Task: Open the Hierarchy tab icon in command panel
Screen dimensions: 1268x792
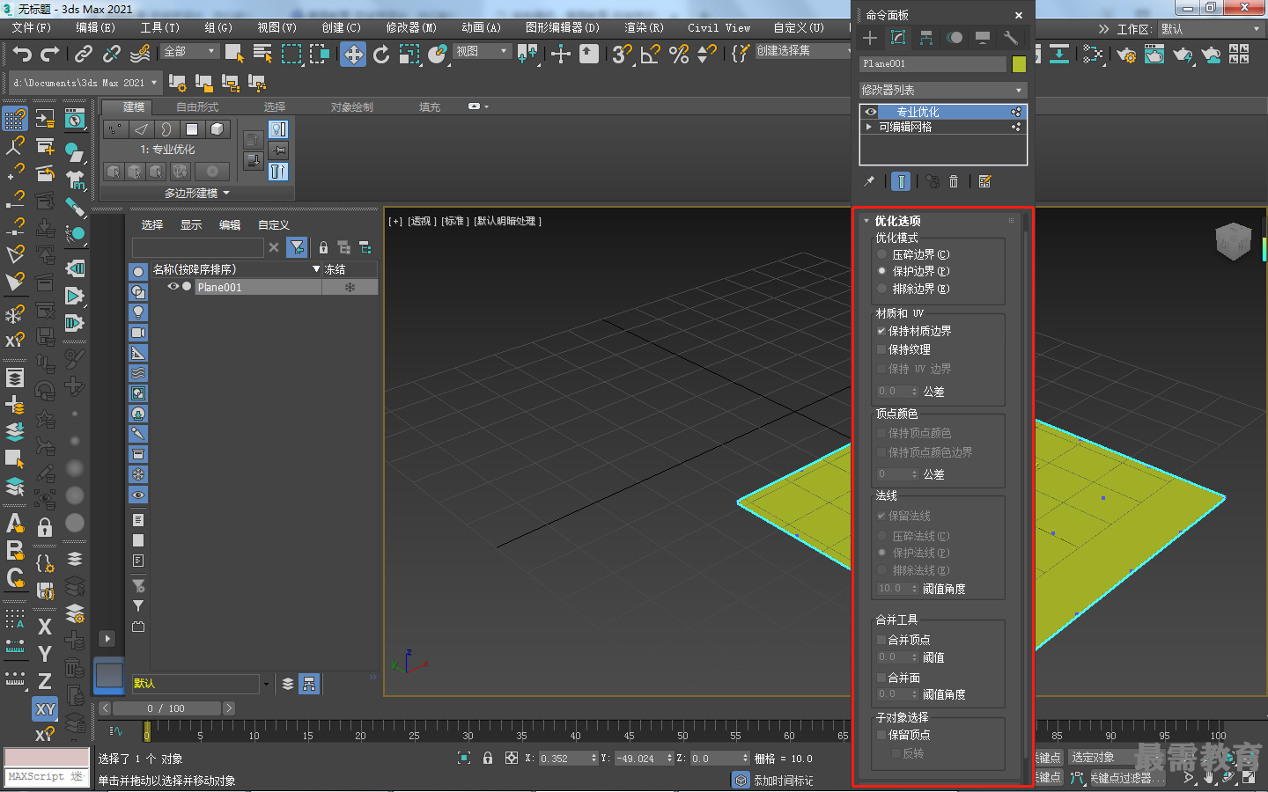Action: [926, 38]
